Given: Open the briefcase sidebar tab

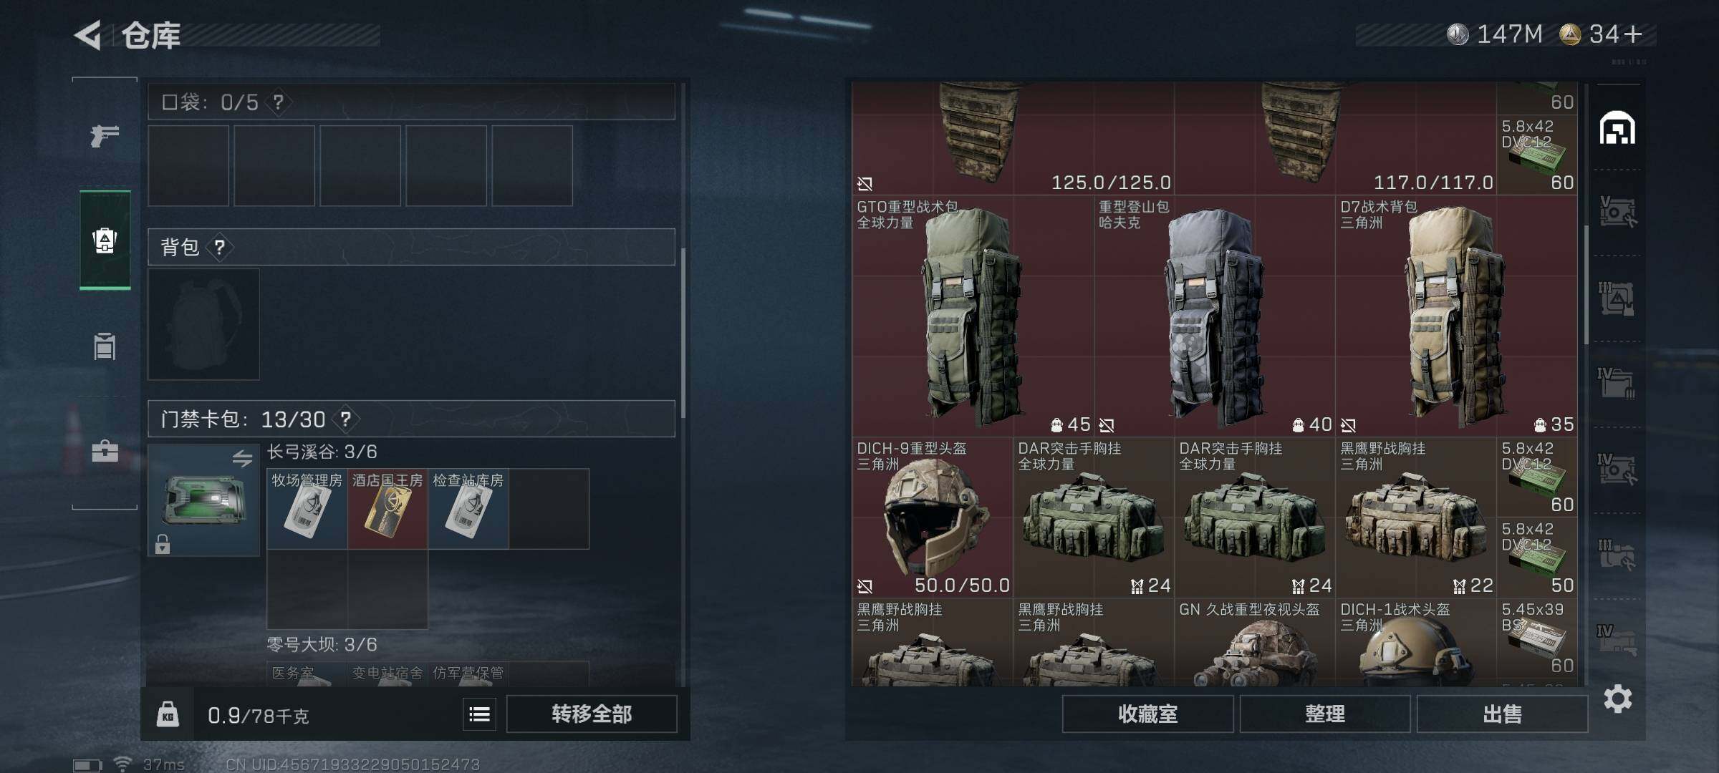Looking at the screenshot, I should click(105, 451).
